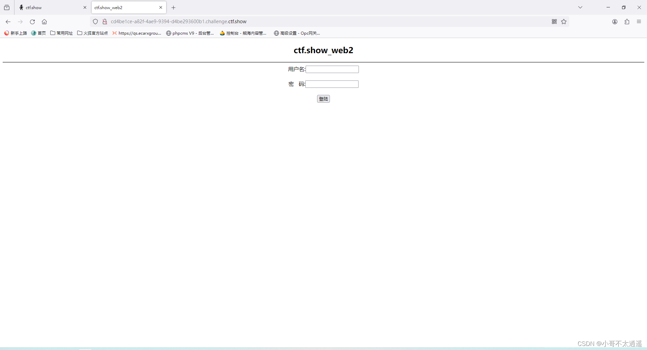Screen dimensions: 647x350
Task: Open a new tab with plus button
Action: 174,7
